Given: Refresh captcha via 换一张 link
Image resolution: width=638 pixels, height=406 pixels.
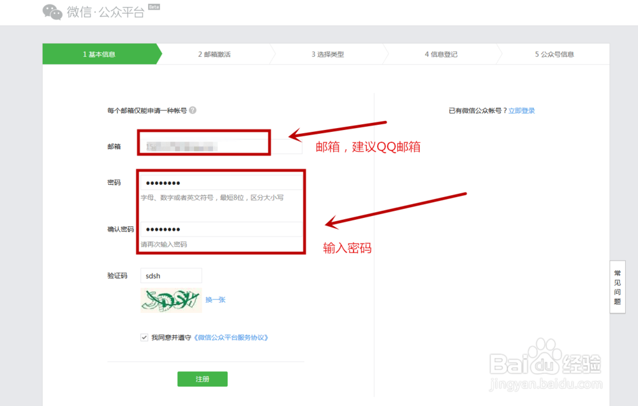Looking at the screenshot, I should coord(215,300).
